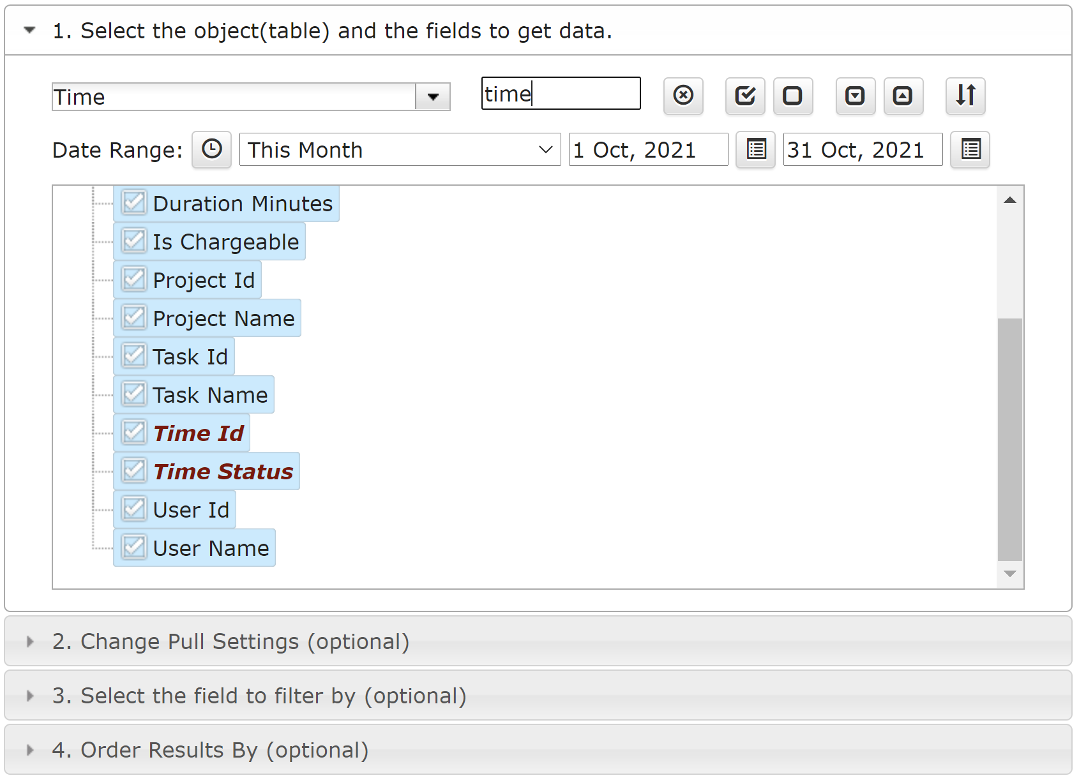
Task: Select the Project Name field label
Action: click(224, 318)
